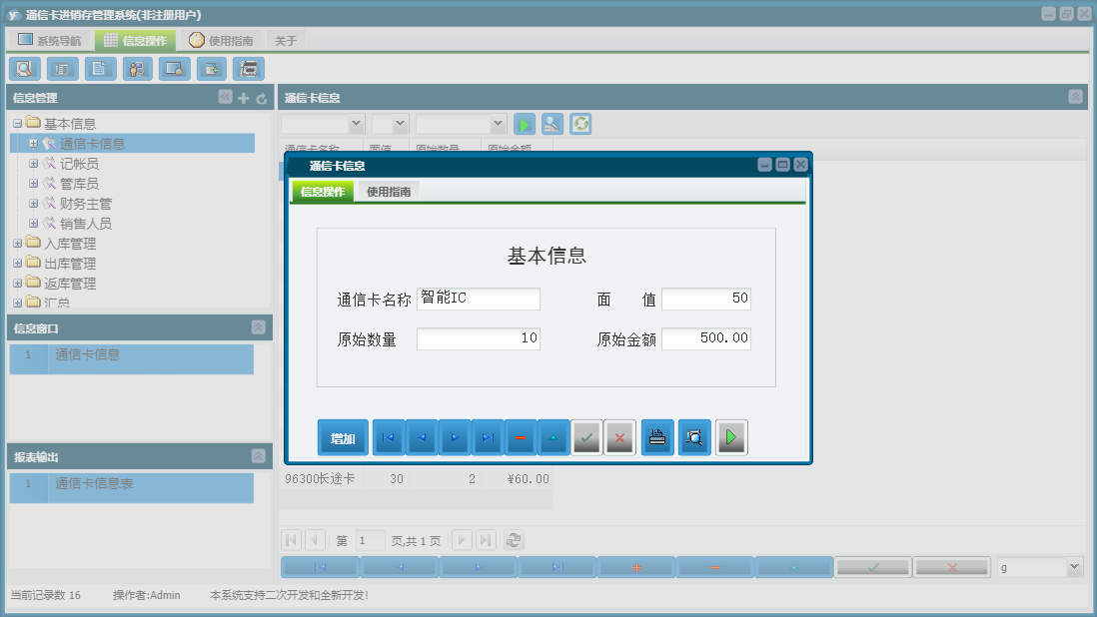Viewport: 1097px width, 617px height.
Task: Open the report document icon in the toolbar
Action: (x=99, y=69)
